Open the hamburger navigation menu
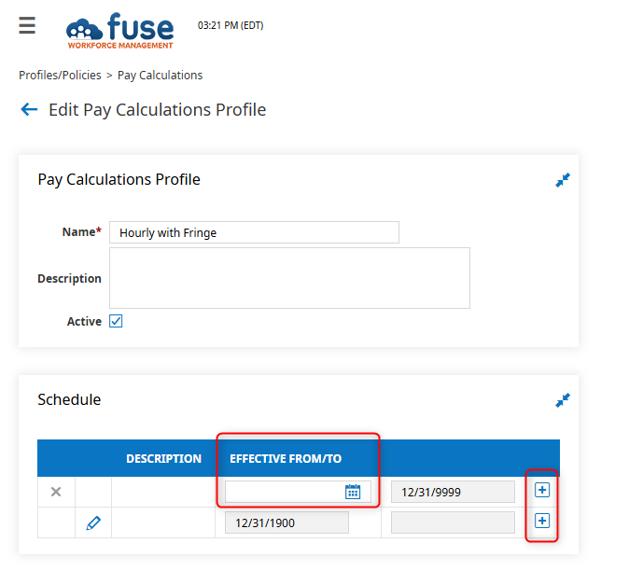 pyautogui.click(x=27, y=26)
